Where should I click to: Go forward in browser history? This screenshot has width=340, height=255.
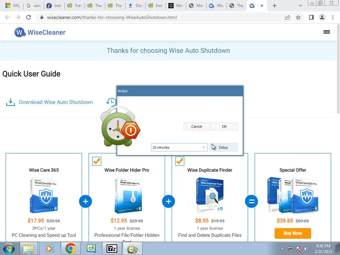point(18,17)
